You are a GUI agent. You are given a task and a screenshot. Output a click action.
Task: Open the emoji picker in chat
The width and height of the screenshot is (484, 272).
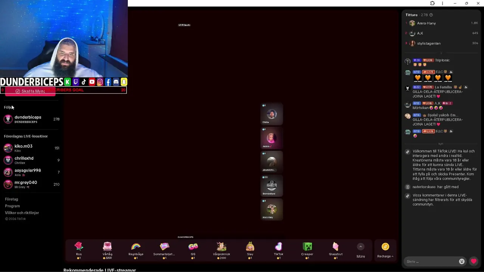coord(462,261)
